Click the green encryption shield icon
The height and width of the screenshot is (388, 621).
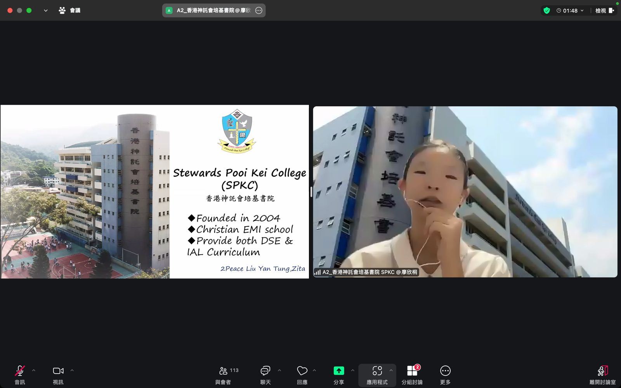click(x=546, y=10)
